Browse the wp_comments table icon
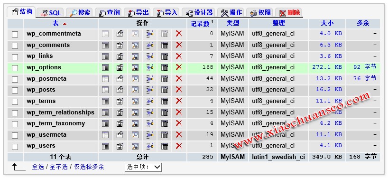This screenshot has width=388, height=178. [105, 45]
